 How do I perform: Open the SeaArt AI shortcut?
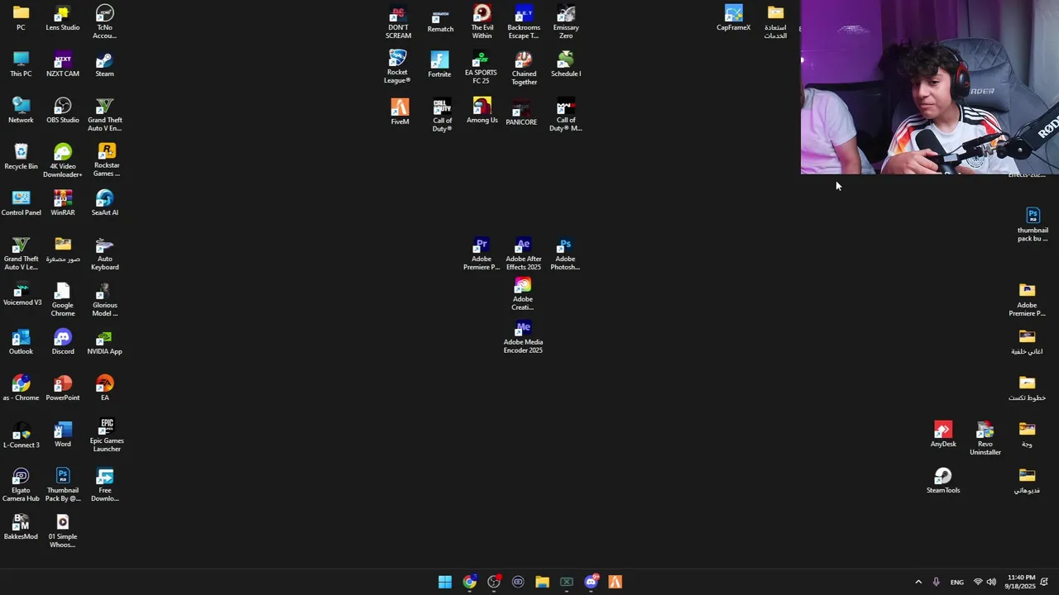click(104, 203)
